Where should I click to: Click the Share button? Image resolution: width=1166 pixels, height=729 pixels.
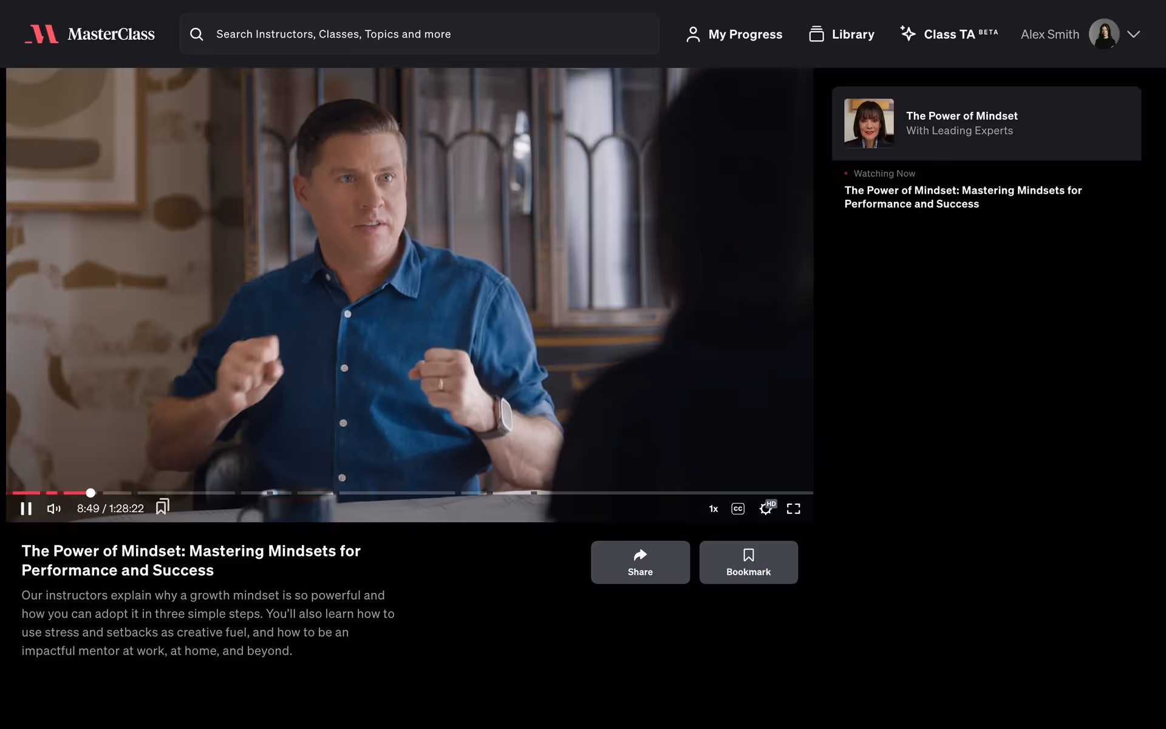640,562
